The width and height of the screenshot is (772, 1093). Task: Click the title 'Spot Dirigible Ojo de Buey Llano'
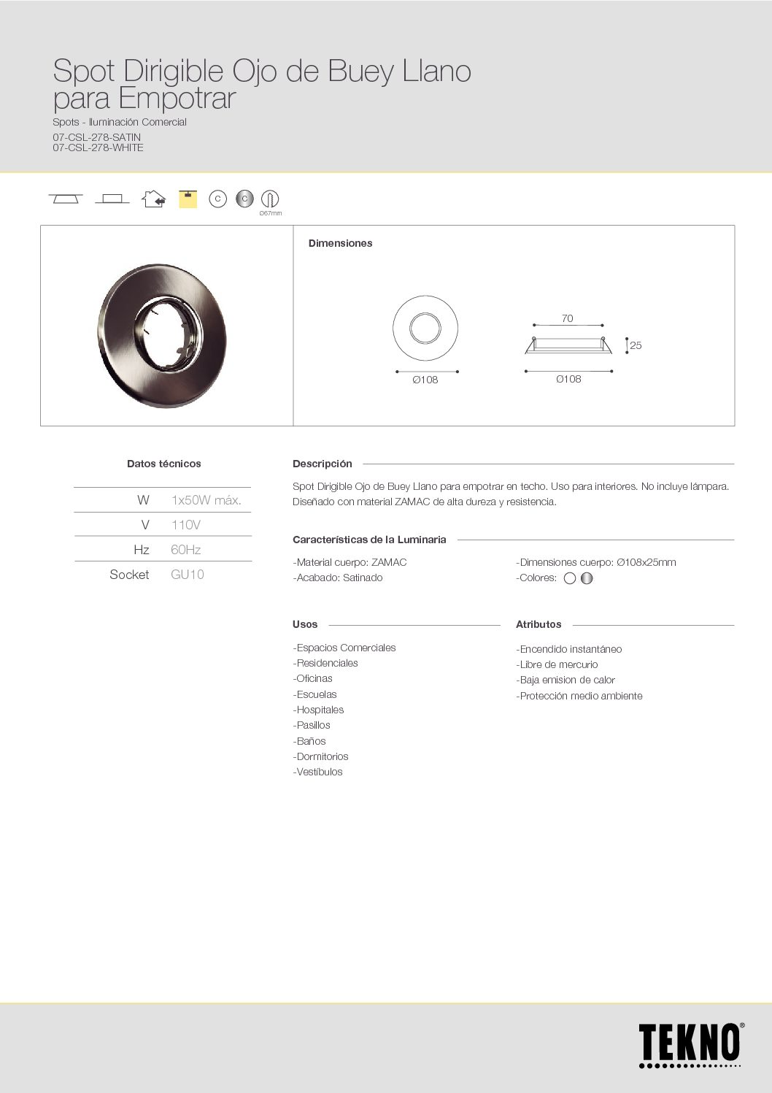pos(262,71)
